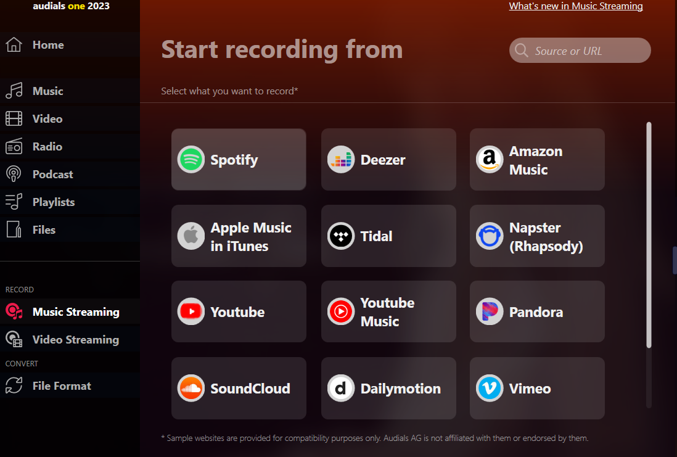Click the Video film strip icon
This screenshot has width=677, height=457.
point(14,118)
